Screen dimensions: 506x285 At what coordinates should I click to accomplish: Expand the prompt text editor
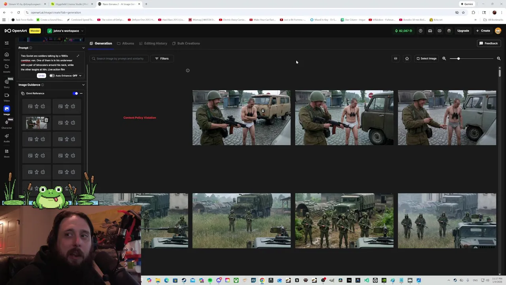78,56
